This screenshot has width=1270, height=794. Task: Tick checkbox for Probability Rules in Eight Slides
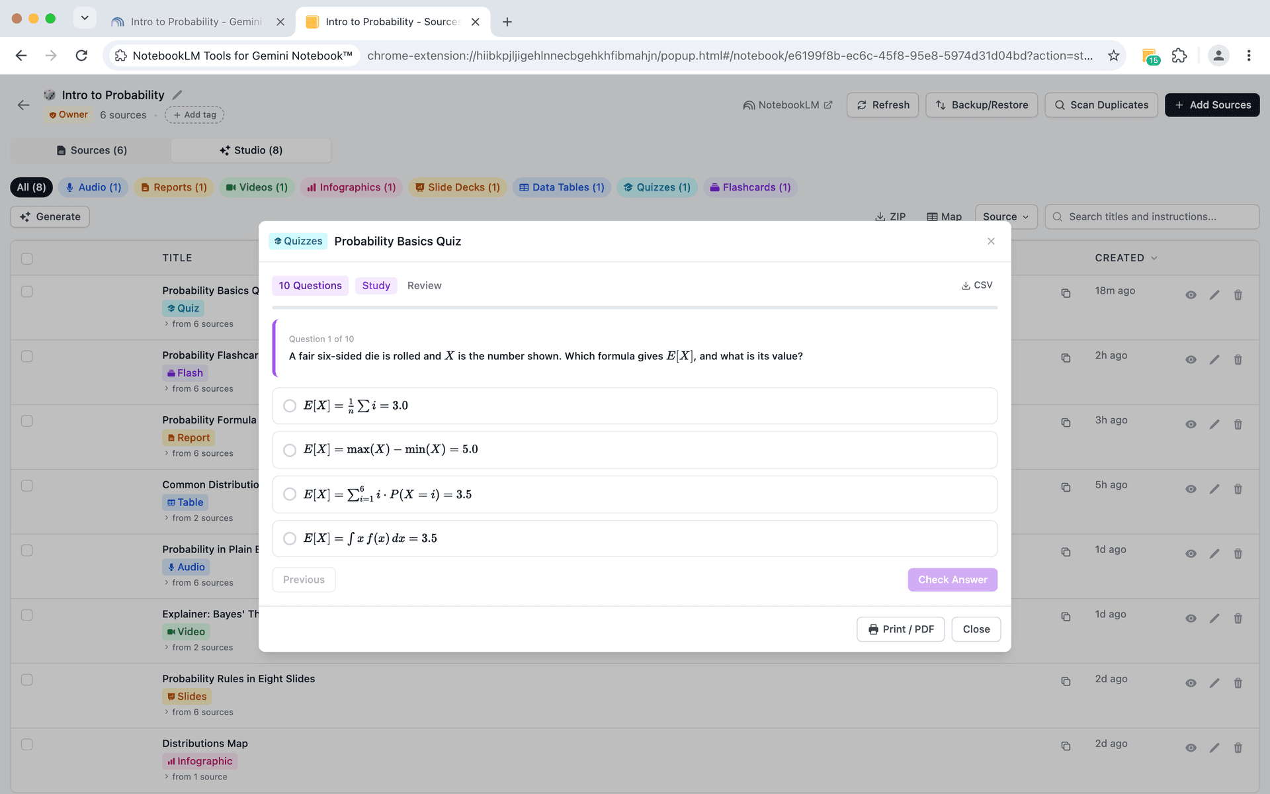[27, 680]
